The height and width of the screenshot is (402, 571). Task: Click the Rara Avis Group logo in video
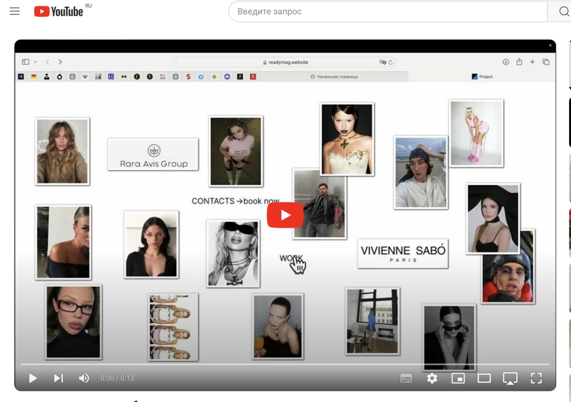[153, 155]
